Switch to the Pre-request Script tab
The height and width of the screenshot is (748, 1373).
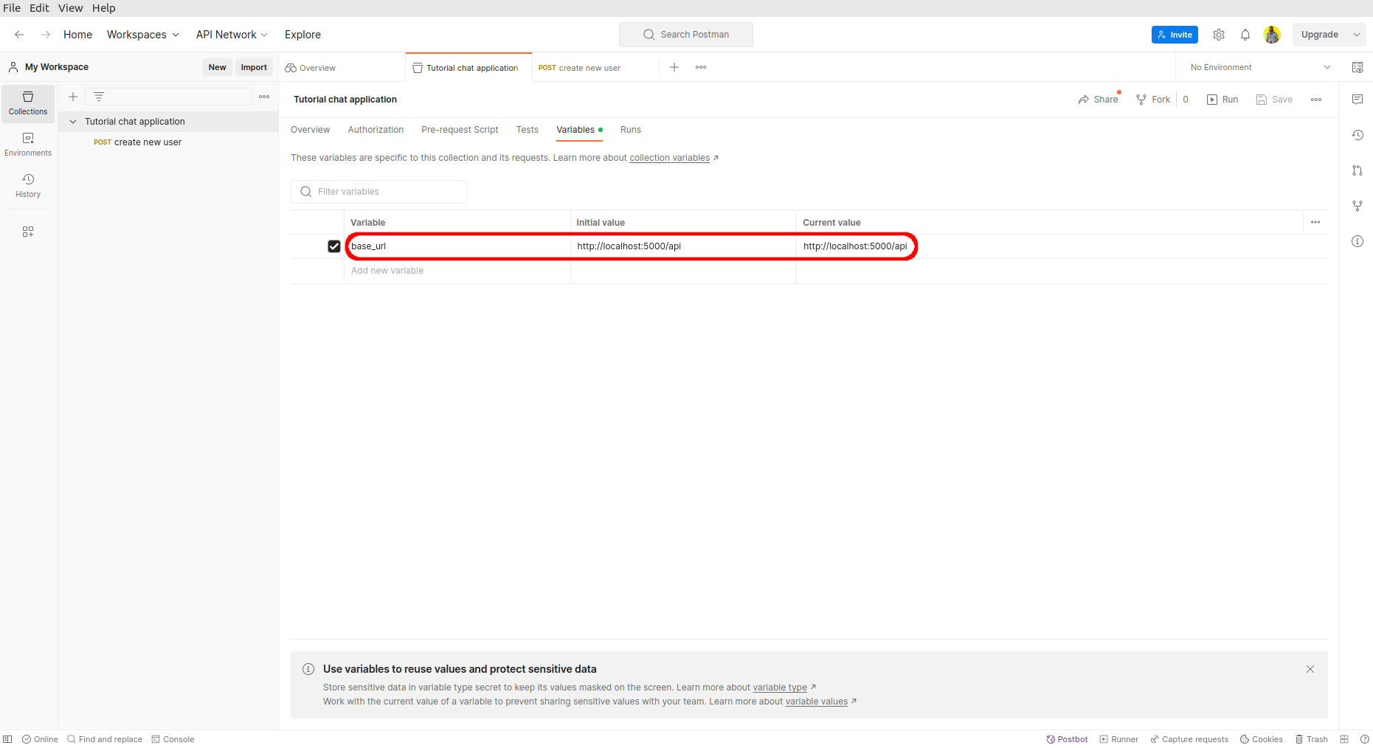point(460,130)
